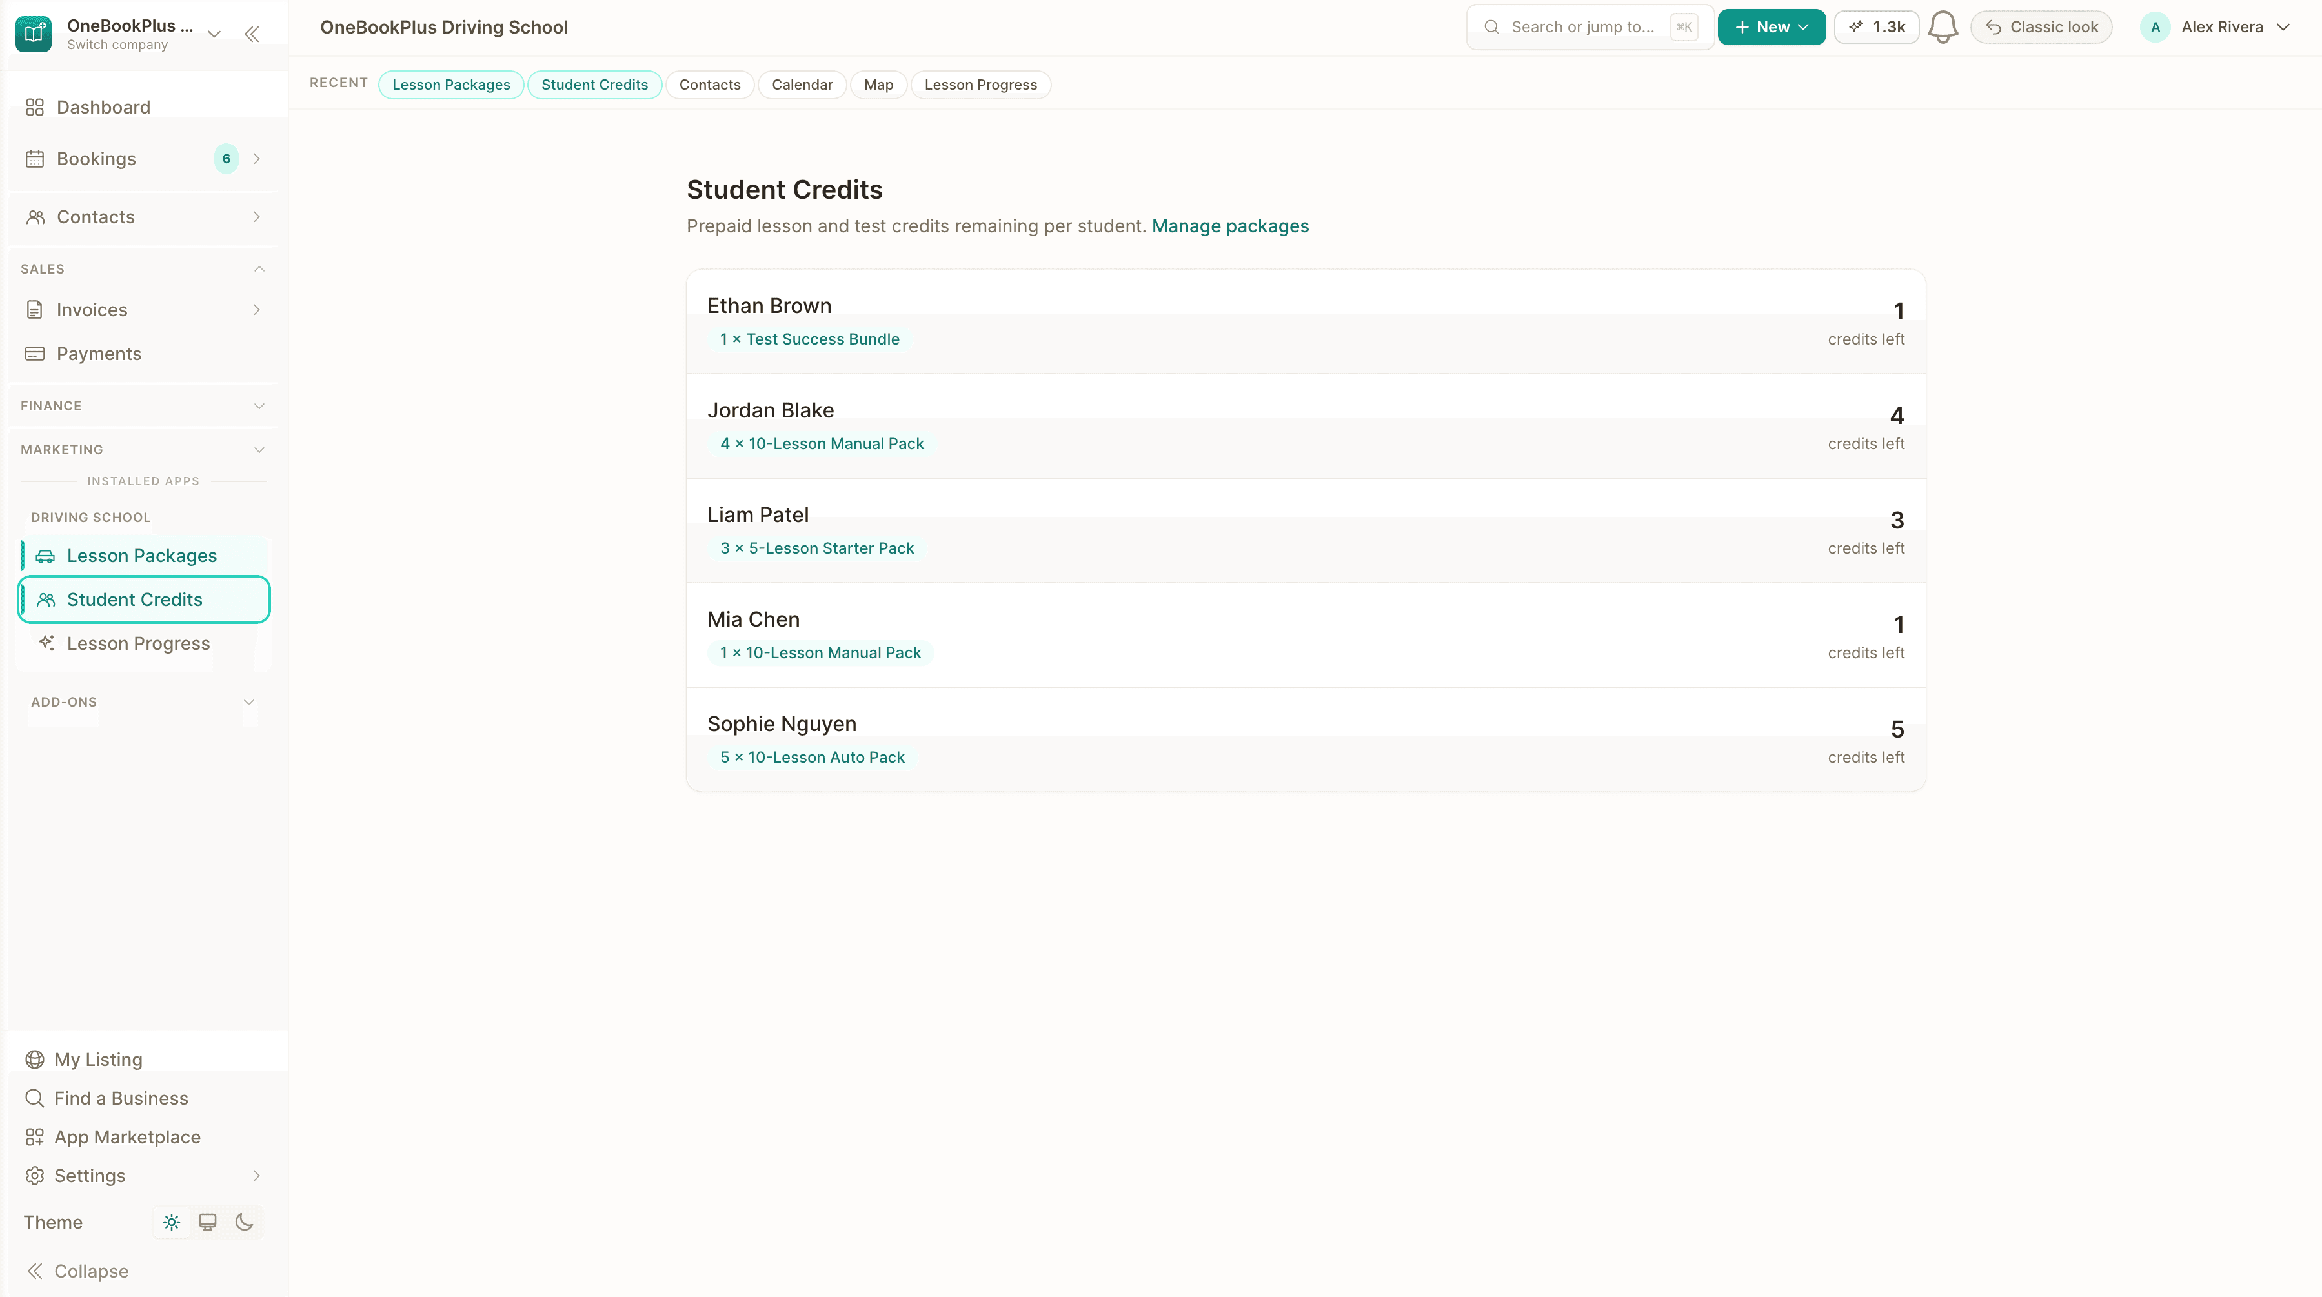Click the Alex Rivera avatar circle
Viewport: 2322px width, 1297px height.
coord(2155,27)
